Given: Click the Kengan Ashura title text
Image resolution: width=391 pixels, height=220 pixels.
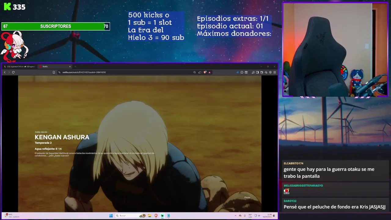Looking at the screenshot, I should click(62, 137).
